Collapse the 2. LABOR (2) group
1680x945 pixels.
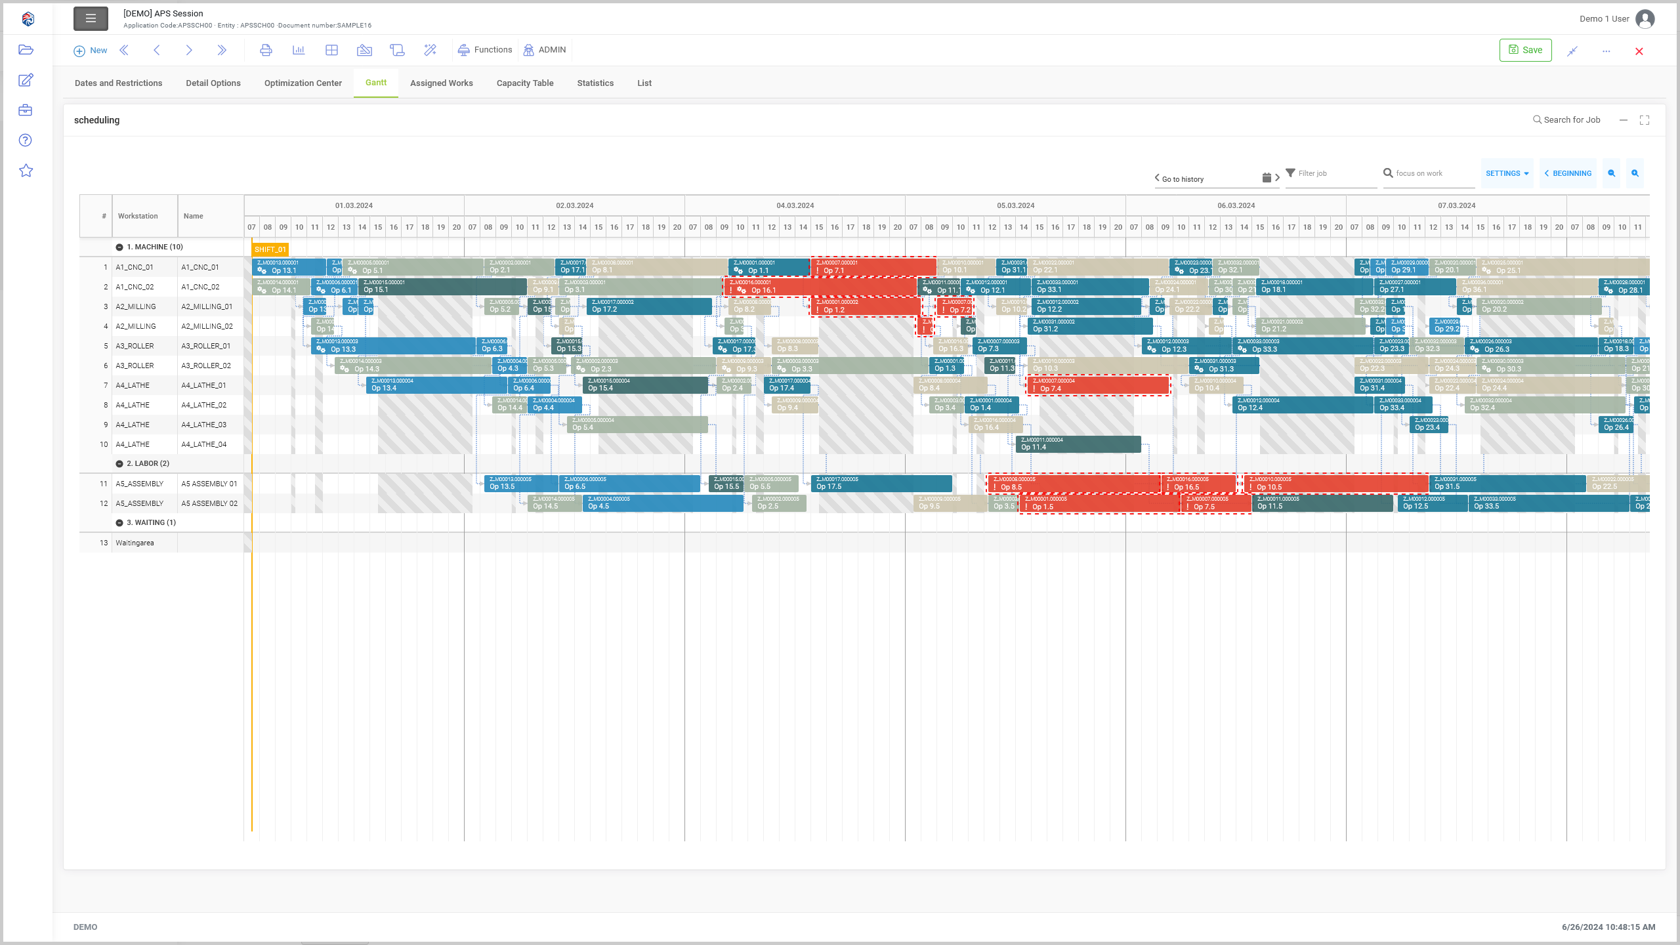[119, 464]
